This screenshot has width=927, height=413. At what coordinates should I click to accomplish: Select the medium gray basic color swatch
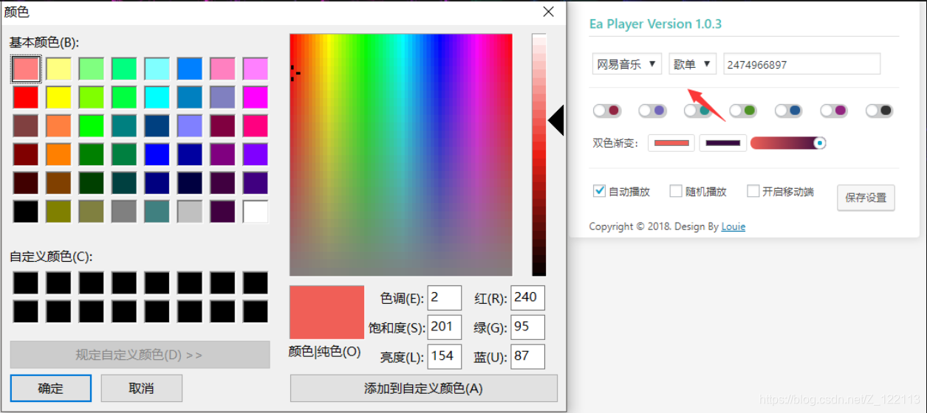pos(124,212)
